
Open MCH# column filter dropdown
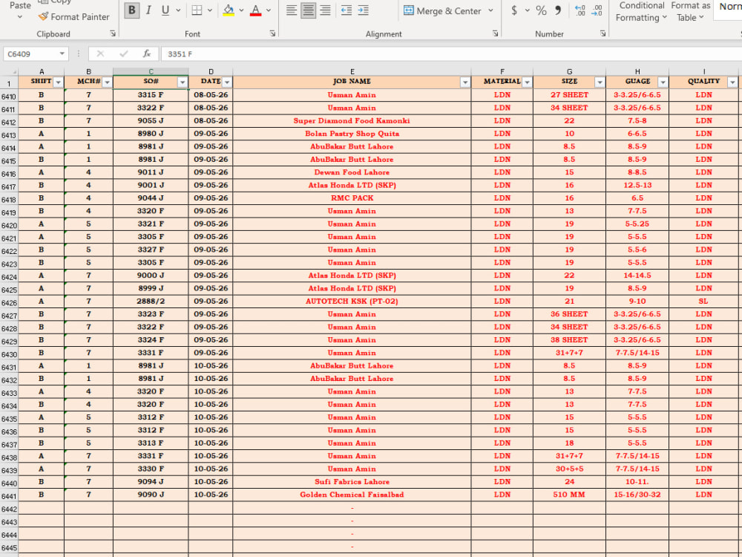pos(107,82)
